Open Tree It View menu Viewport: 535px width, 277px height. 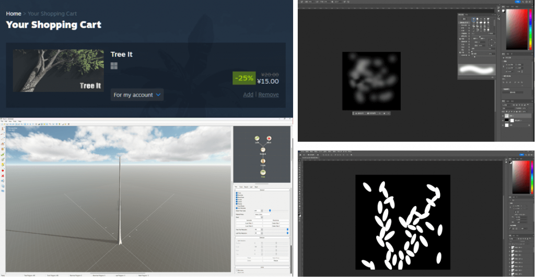click(10, 121)
